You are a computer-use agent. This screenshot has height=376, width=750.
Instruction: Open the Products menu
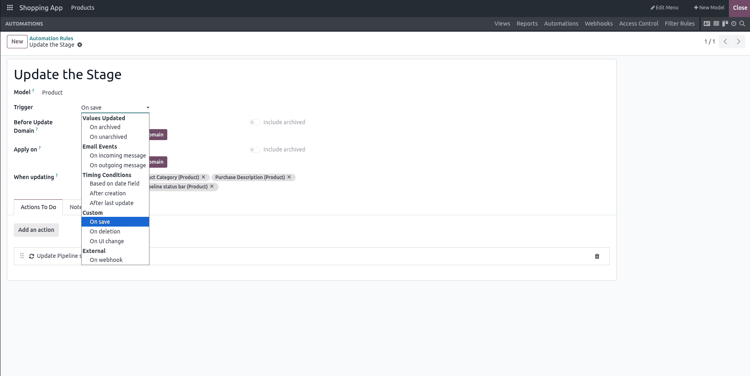coord(82,8)
